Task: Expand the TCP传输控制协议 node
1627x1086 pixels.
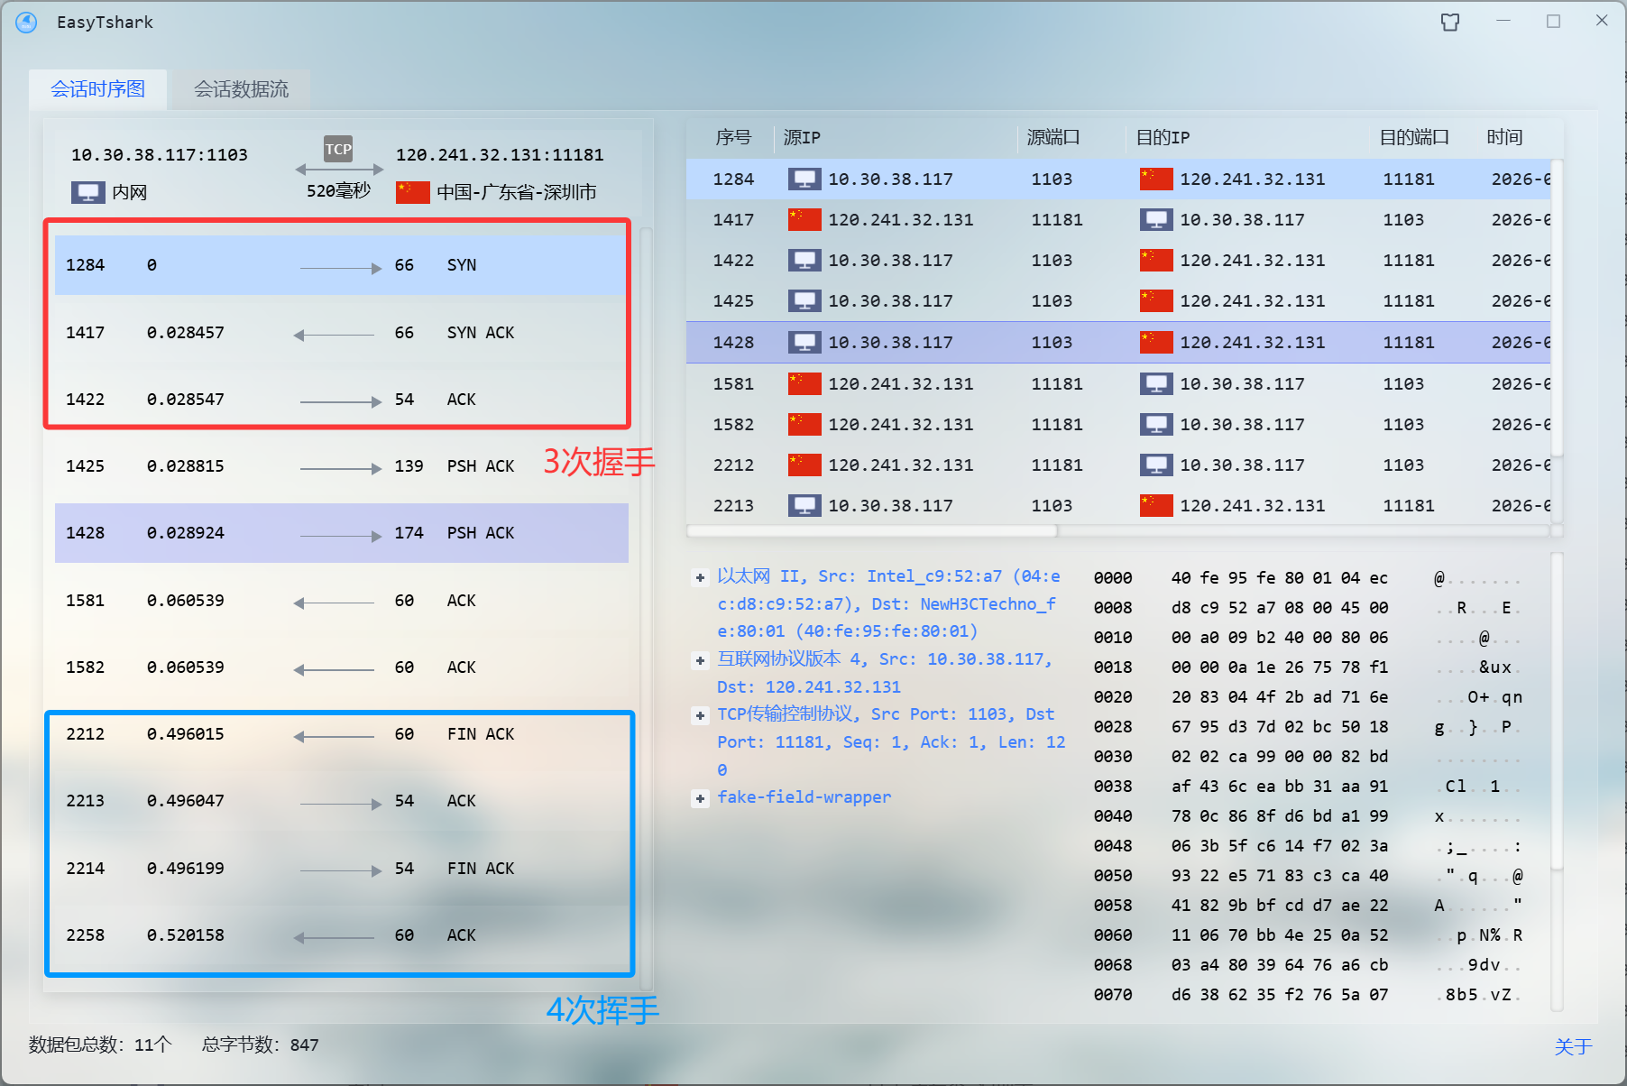Action: tap(700, 715)
